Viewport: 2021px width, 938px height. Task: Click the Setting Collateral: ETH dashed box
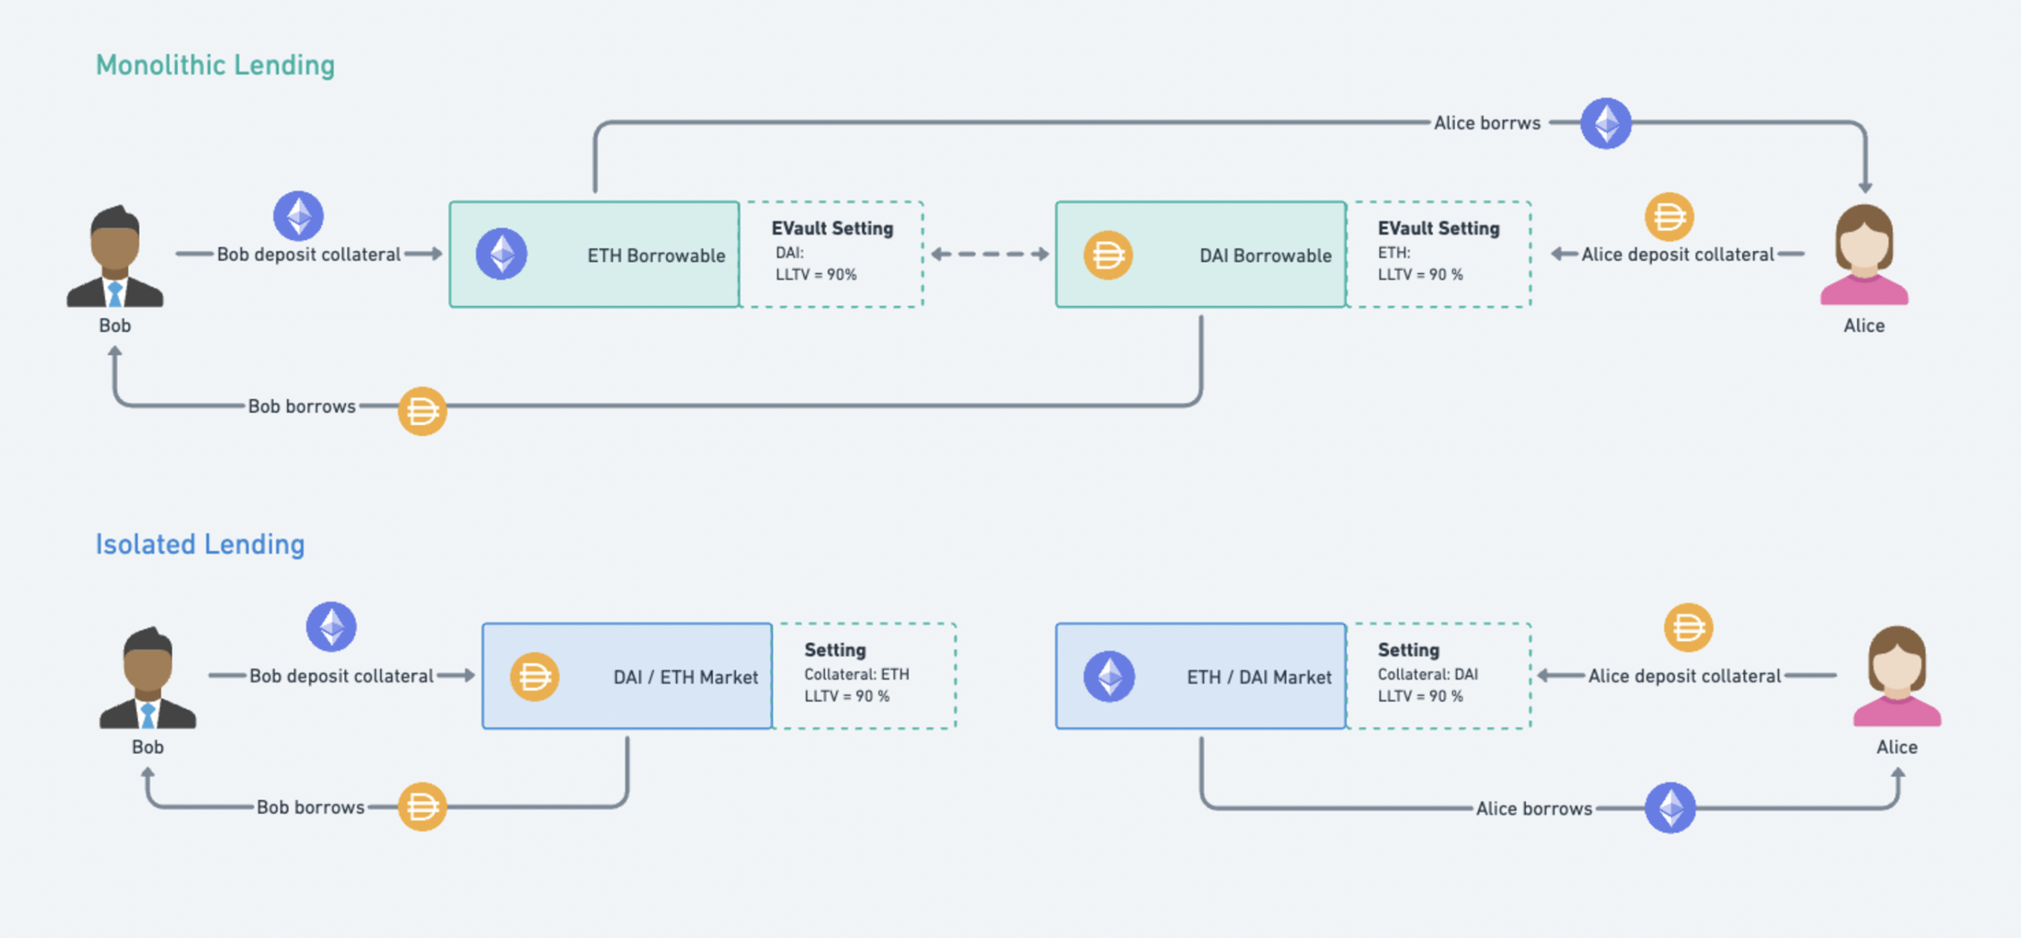(864, 675)
